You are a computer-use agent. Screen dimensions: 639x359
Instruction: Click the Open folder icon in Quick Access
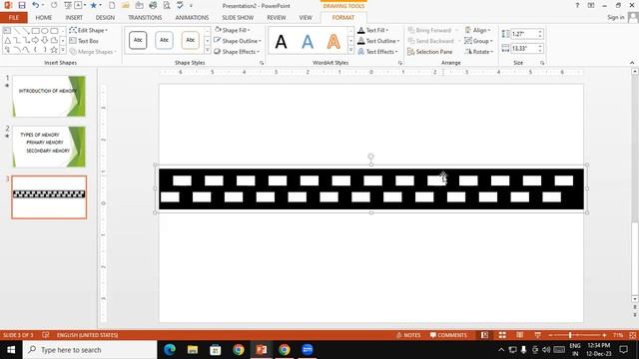[x=126, y=5]
